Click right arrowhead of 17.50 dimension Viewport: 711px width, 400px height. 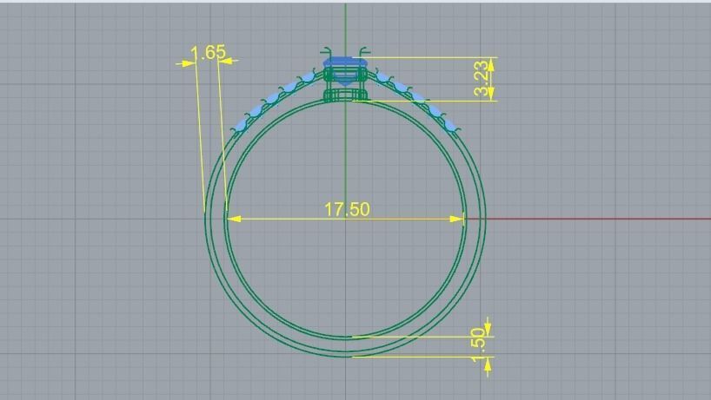coord(456,219)
